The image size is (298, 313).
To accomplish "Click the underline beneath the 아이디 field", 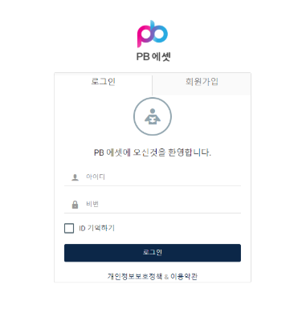I will click(153, 185).
